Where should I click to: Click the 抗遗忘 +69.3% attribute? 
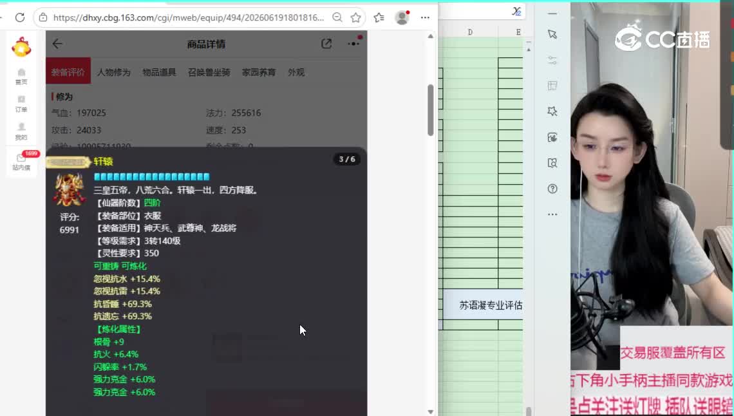pos(122,316)
